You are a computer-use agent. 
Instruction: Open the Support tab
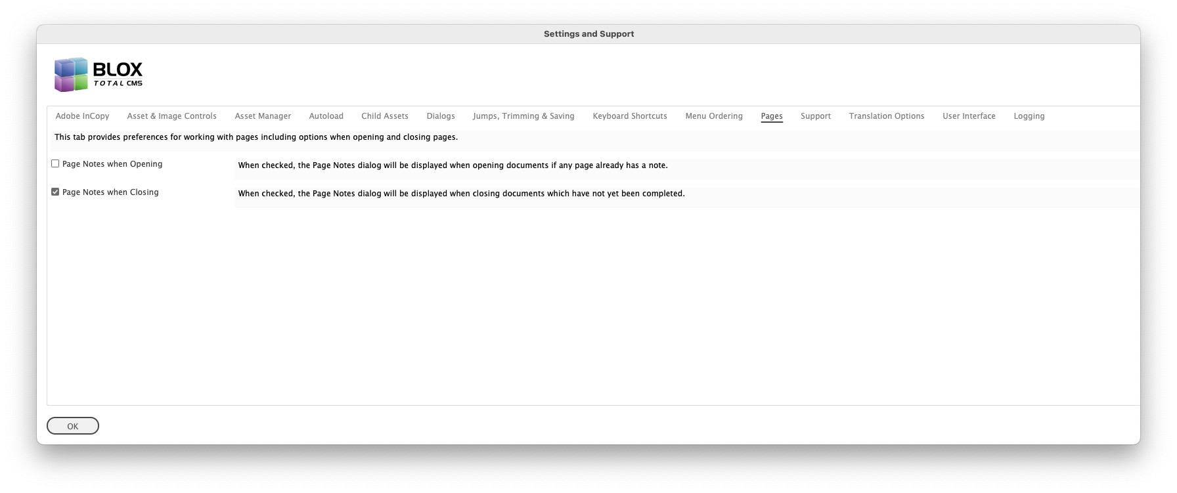[816, 116]
